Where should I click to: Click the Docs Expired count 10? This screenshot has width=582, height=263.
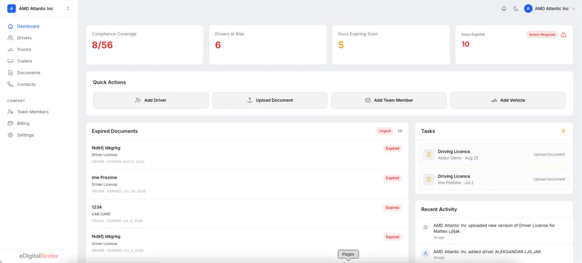tap(466, 44)
